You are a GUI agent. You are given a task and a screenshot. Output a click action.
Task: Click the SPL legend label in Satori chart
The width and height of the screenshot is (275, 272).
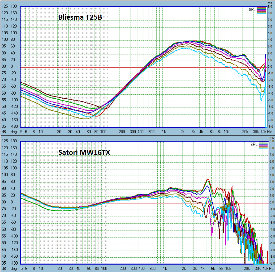[253, 144]
